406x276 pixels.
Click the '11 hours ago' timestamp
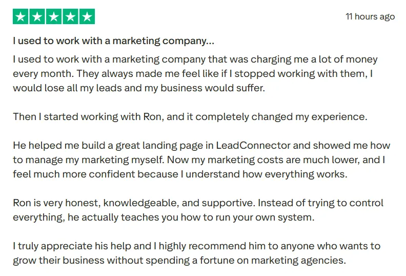pos(370,16)
